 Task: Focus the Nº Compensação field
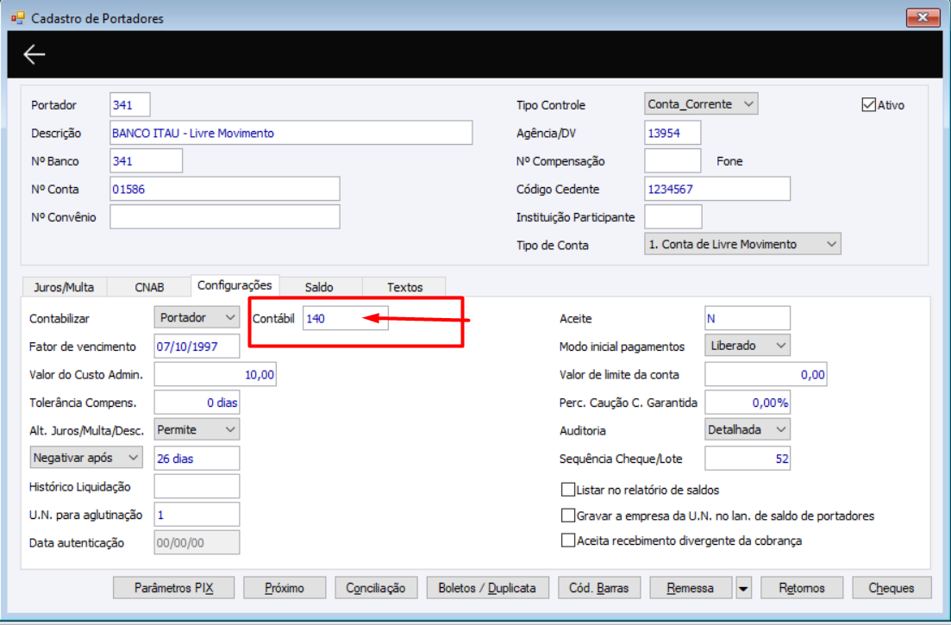[x=673, y=161]
